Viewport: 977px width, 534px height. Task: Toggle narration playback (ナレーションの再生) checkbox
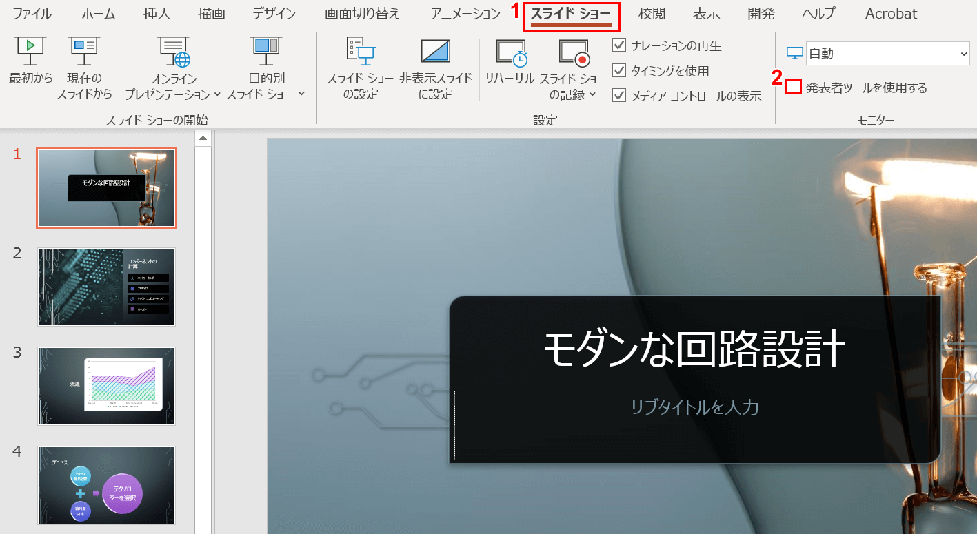point(619,46)
